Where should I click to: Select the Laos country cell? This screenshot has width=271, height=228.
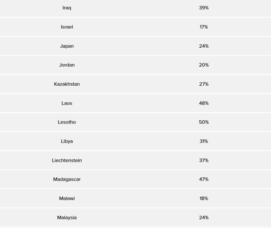(x=67, y=103)
